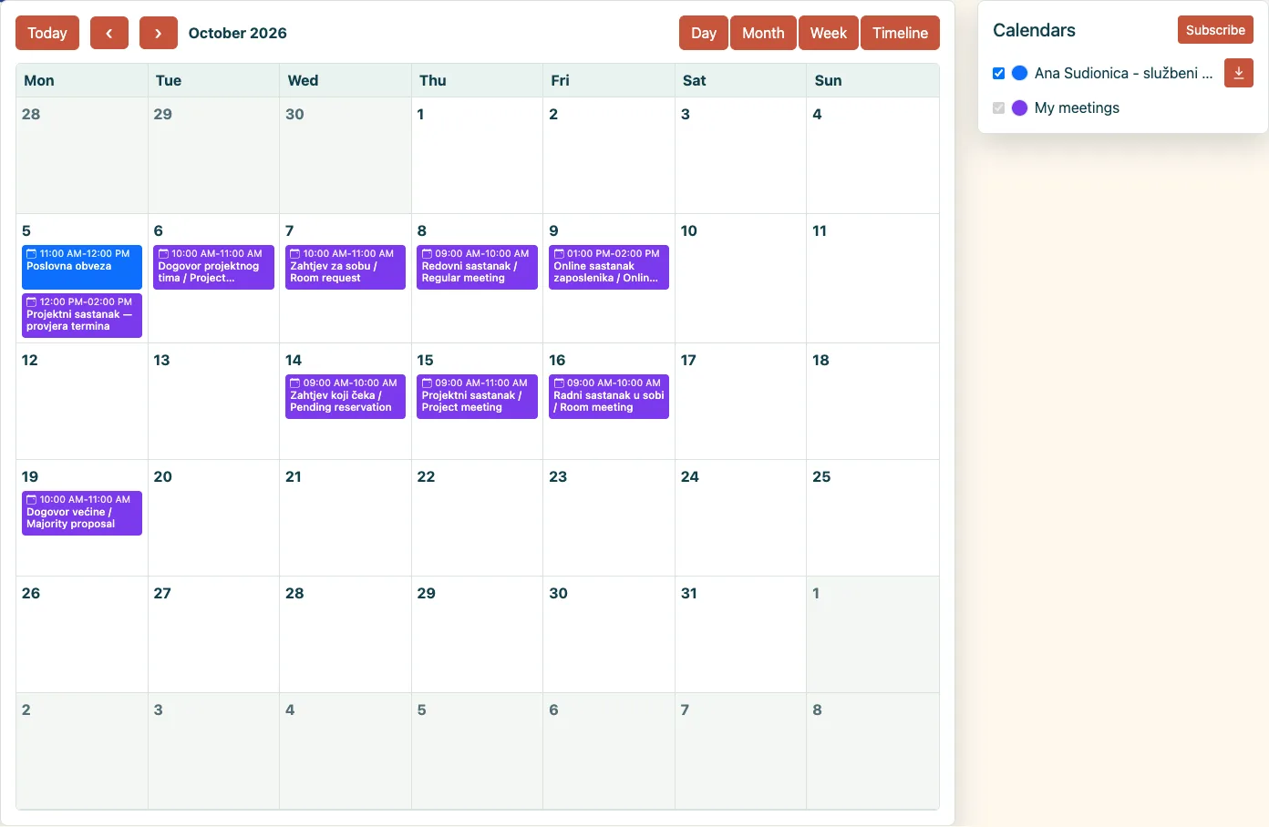Click the Ana Sudionica - službeni calendar label
This screenshot has width=1269, height=827.
(1123, 73)
